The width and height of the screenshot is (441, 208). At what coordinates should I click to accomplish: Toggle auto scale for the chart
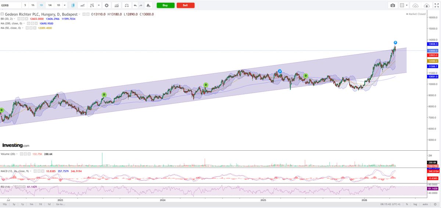425,204
